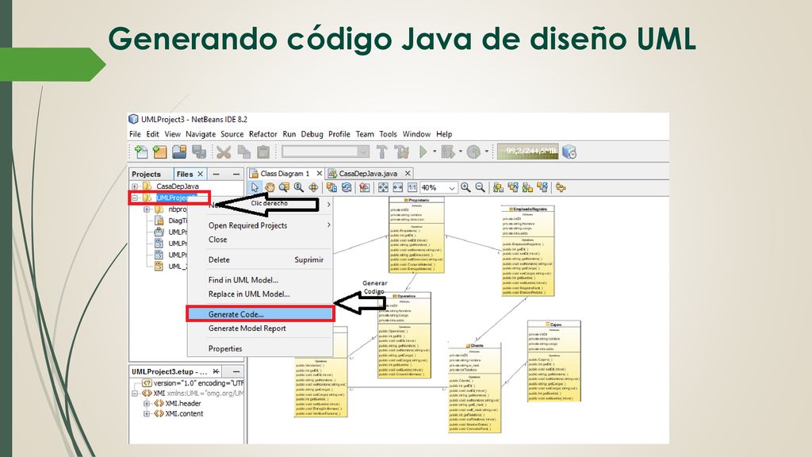The image size is (812, 457).
Task: Click the New Project toolbar icon
Action: click(159, 152)
